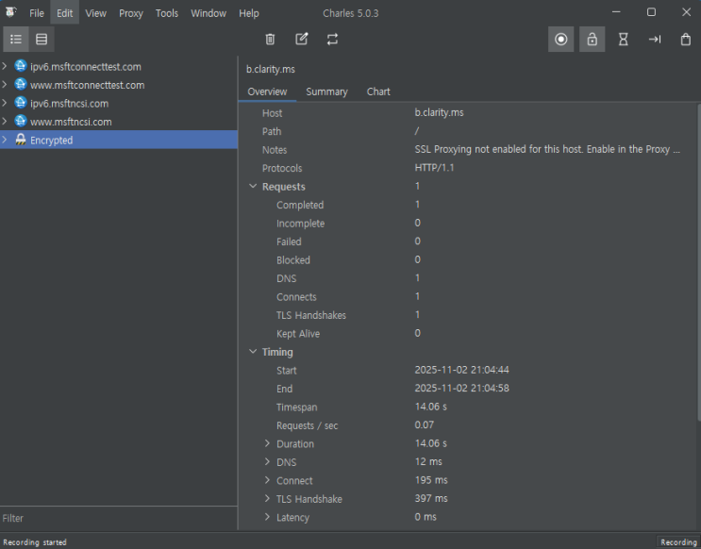Collapse the Timing section
Screen dimensions: 701x549
(253, 352)
